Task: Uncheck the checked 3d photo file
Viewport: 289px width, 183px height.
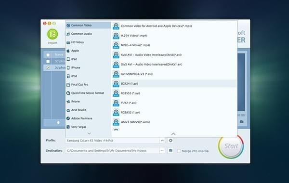Action: click(48, 67)
